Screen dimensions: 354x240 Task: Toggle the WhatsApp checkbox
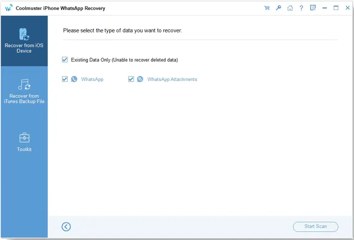click(x=65, y=79)
